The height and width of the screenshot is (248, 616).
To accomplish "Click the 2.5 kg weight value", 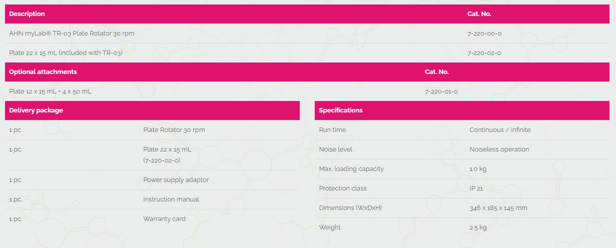I will click(478, 227).
